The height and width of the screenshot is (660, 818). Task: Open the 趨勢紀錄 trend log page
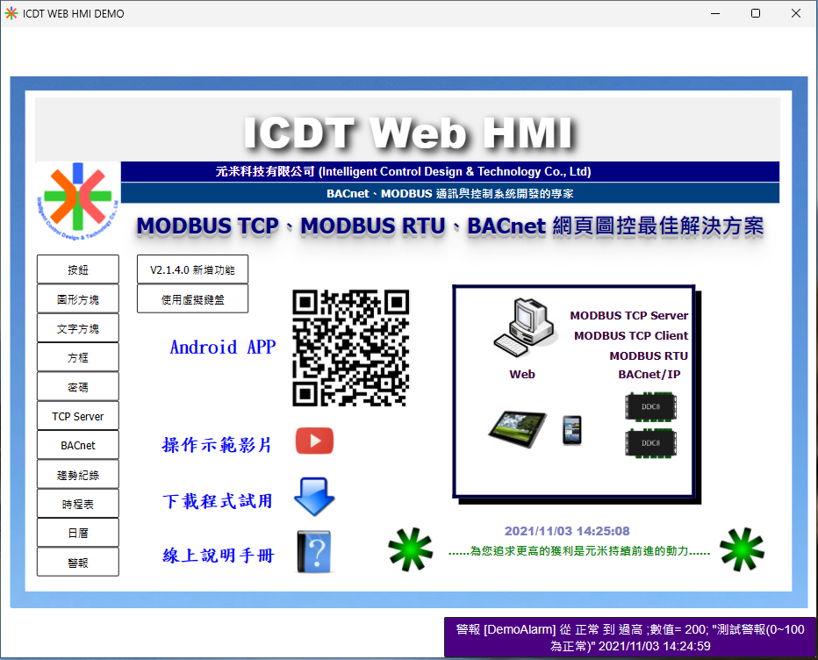point(78,475)
